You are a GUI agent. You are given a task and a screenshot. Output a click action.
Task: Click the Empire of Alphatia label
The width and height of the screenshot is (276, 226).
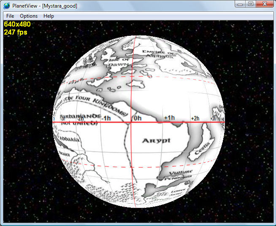[x=158, y=54]
